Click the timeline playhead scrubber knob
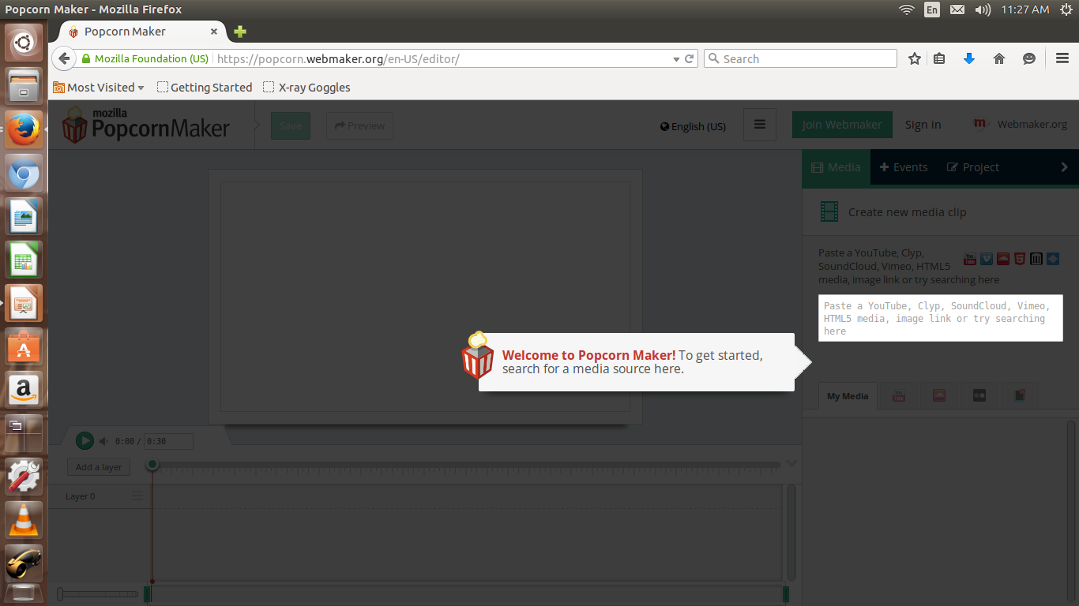Viewport: 1079px width, 606px height. click(152, 464)
